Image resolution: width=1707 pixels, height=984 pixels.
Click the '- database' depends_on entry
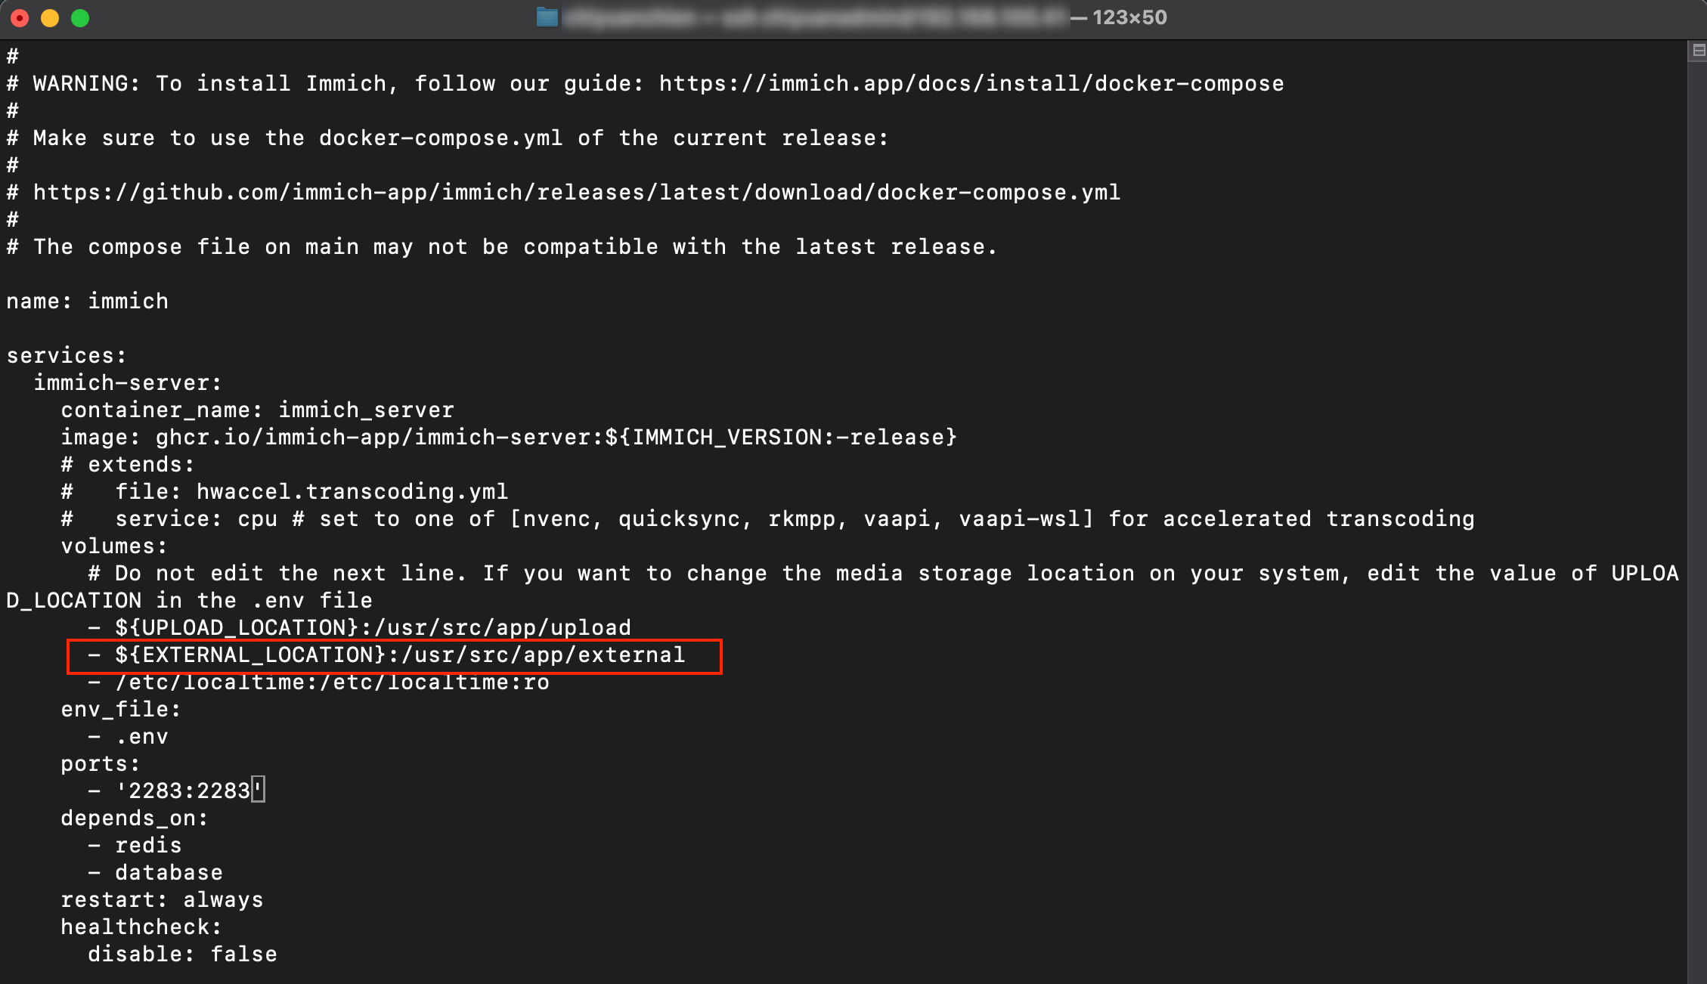[x=155, y=872]
